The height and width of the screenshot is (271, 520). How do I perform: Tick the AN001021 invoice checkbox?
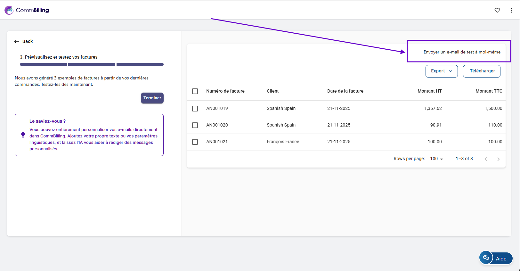tap(195, 142)
